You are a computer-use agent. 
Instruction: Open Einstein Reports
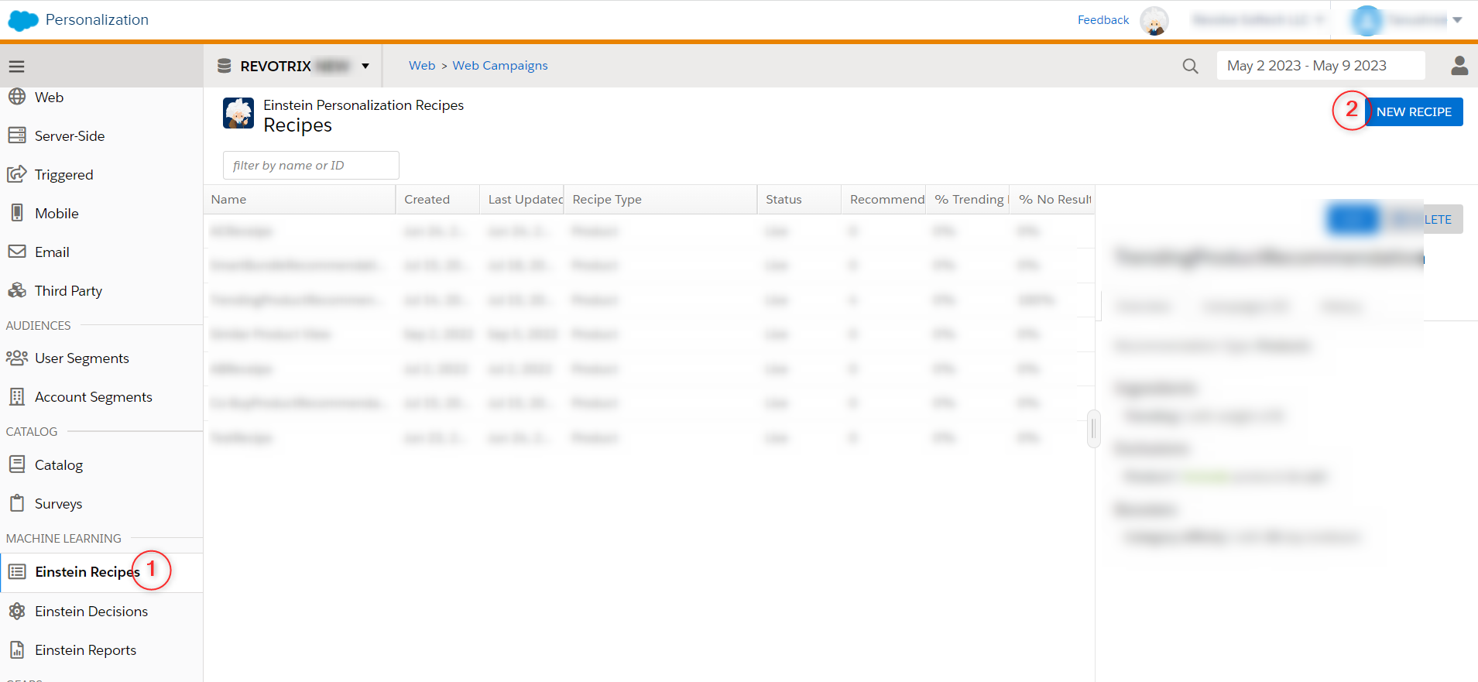[85, 649]
